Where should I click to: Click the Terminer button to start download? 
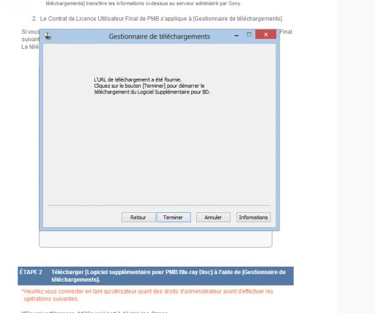173,217
